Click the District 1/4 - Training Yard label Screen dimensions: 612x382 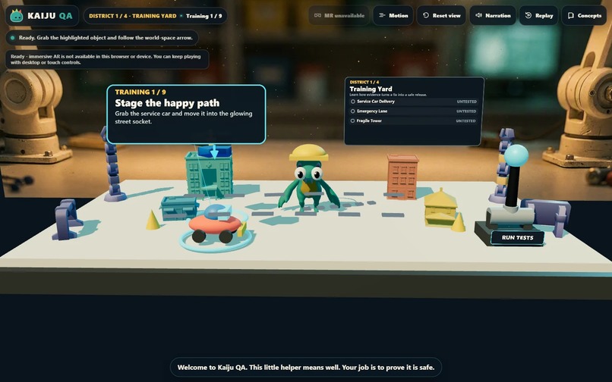[133, 16]
